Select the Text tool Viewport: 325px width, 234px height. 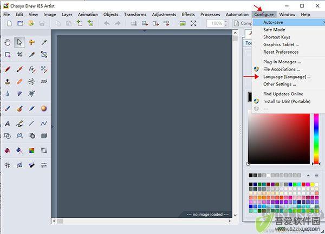point(8,123)
